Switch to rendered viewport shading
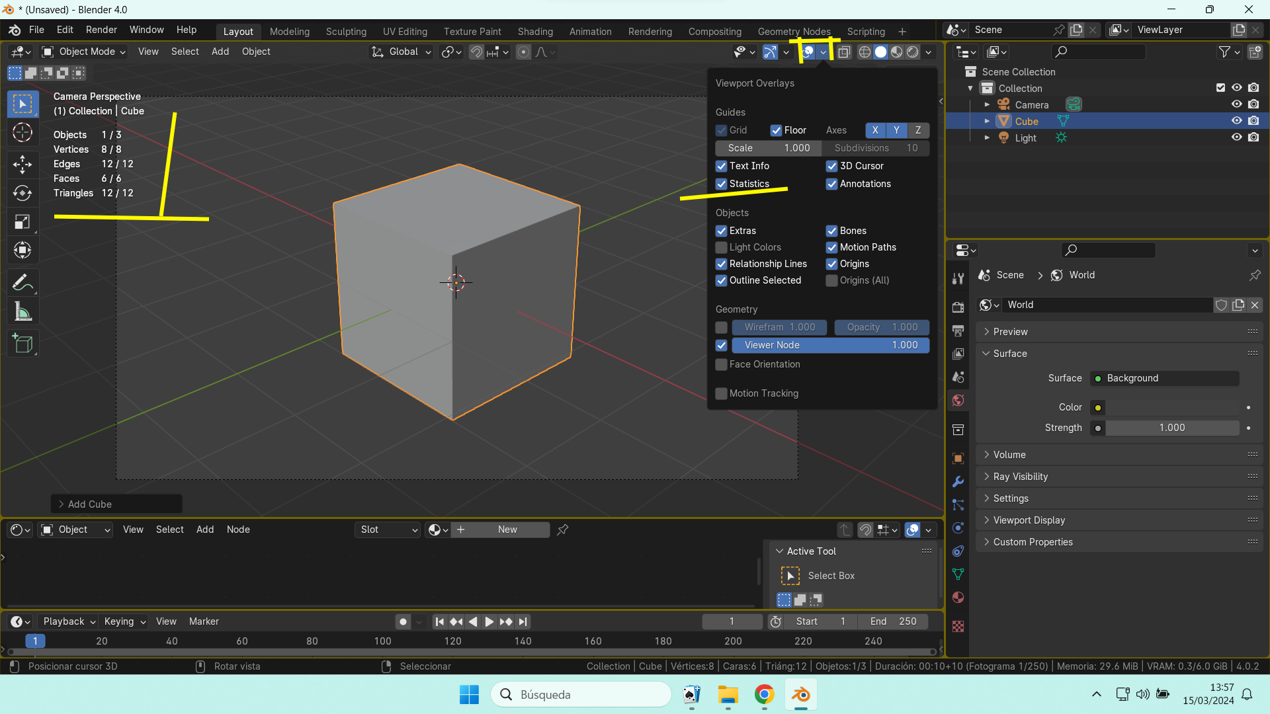 click(x=913, y=52)
